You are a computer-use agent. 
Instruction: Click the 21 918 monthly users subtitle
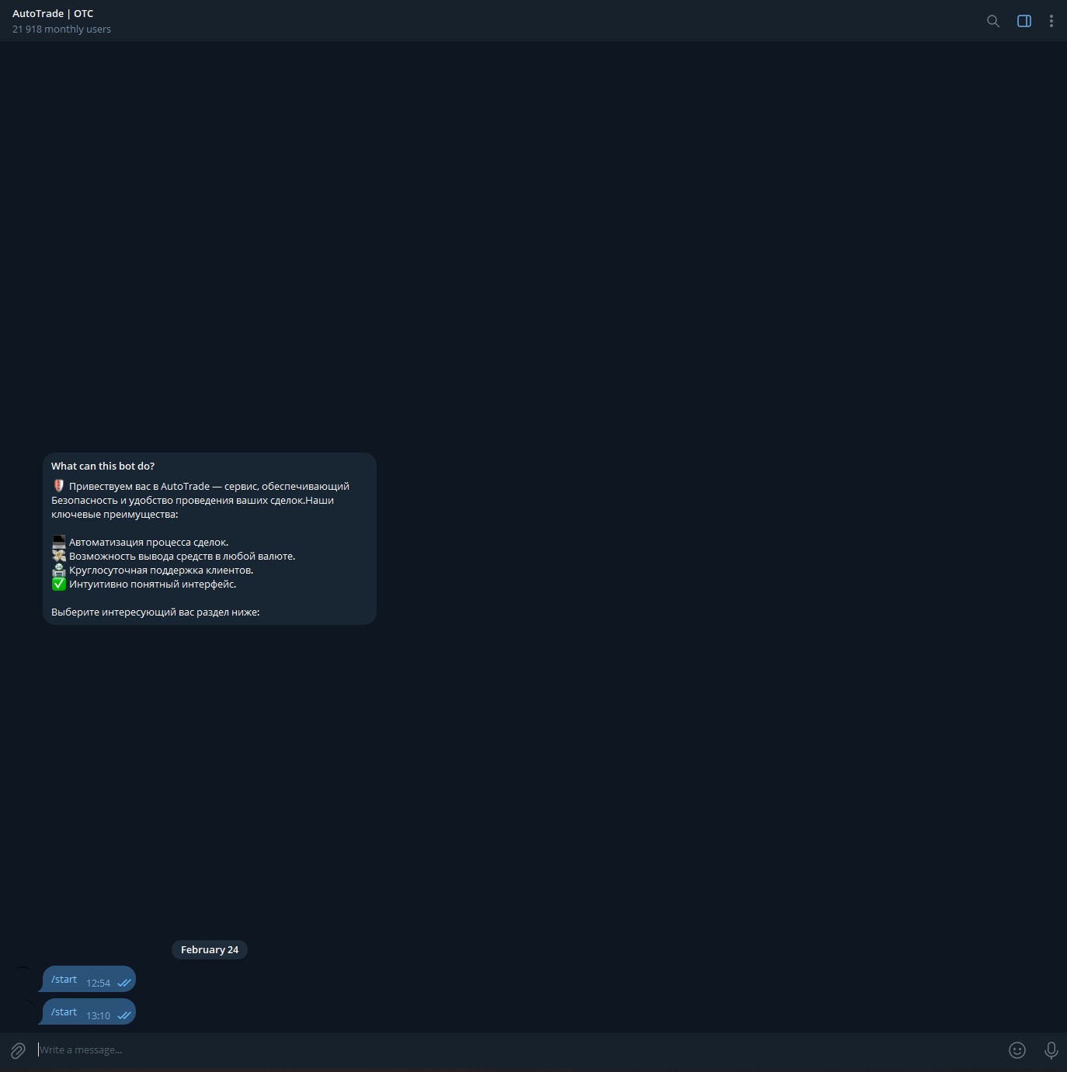click(x=61, y=29)
